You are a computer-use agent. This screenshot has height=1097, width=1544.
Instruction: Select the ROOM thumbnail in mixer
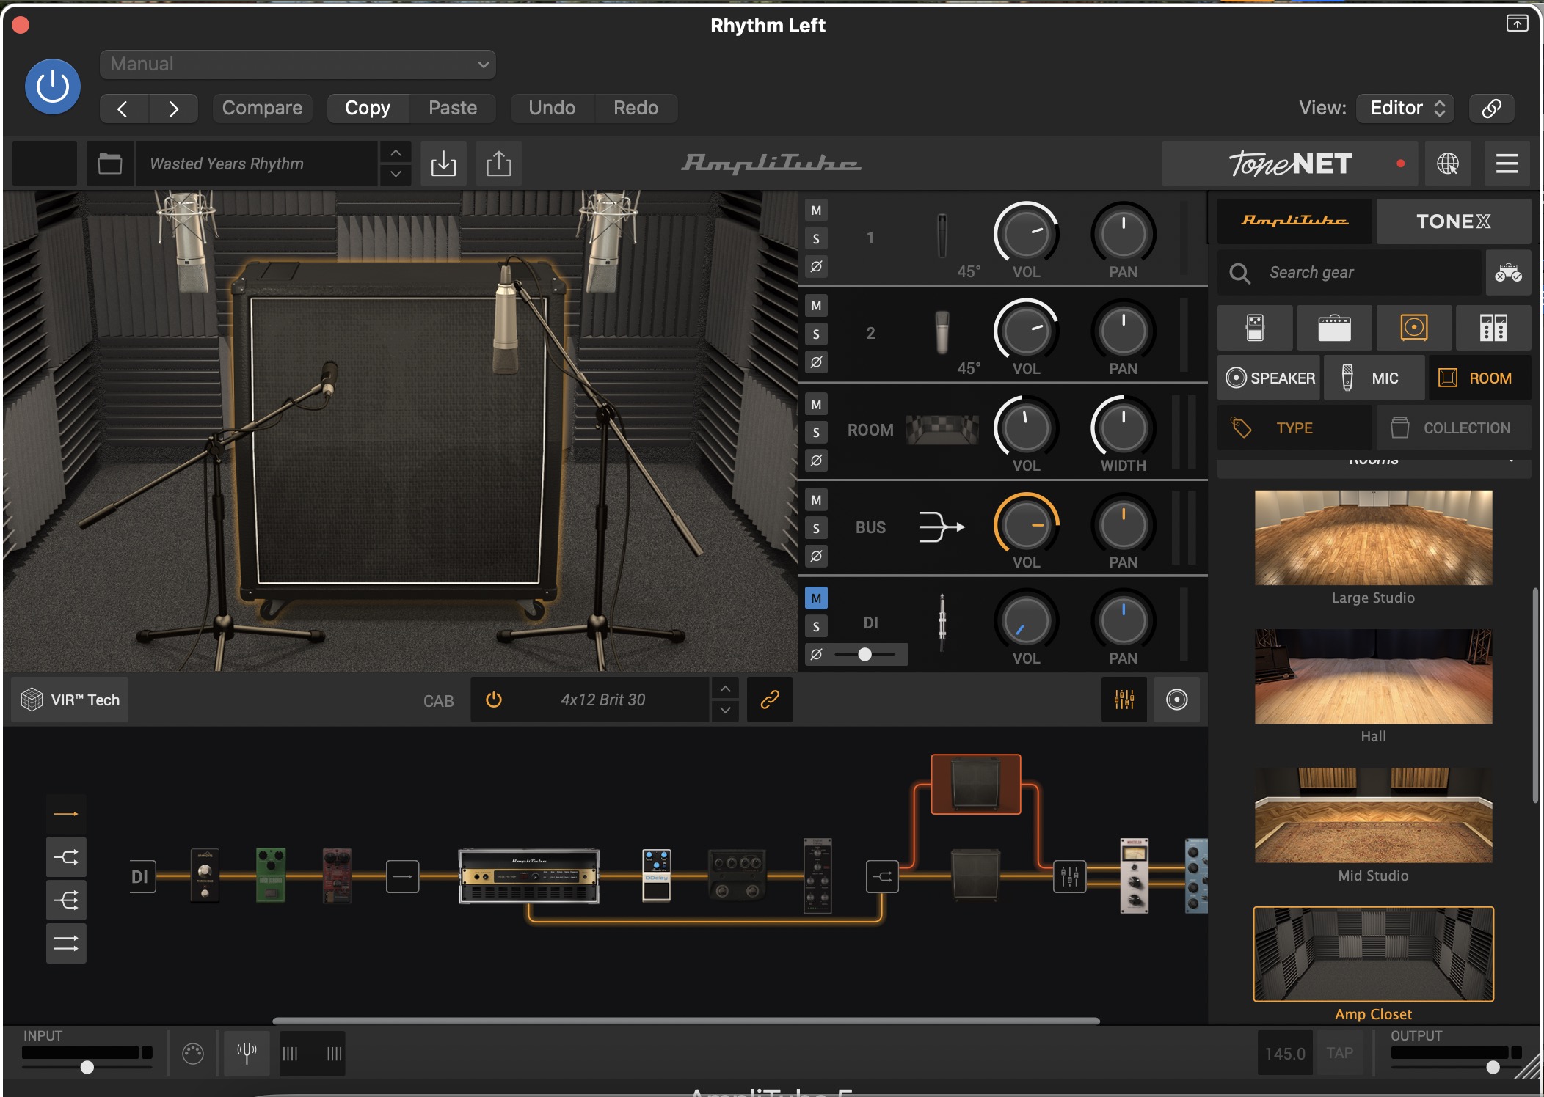[942, 430]
